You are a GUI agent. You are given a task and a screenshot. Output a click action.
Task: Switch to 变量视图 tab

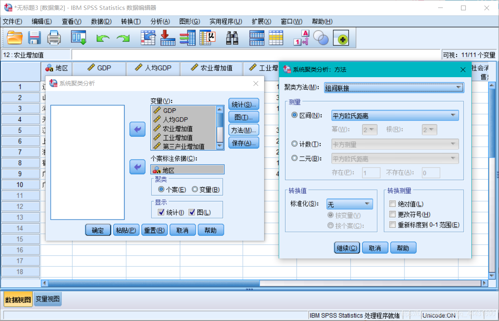point(47,299)
